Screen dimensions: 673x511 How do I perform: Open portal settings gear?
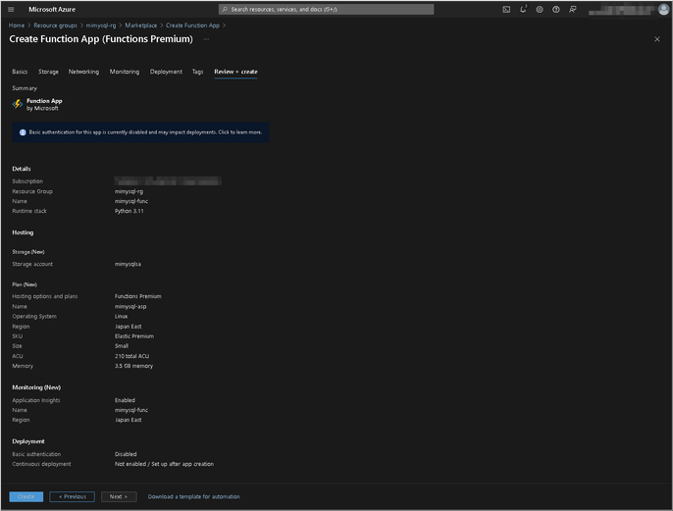pos(540,10)
